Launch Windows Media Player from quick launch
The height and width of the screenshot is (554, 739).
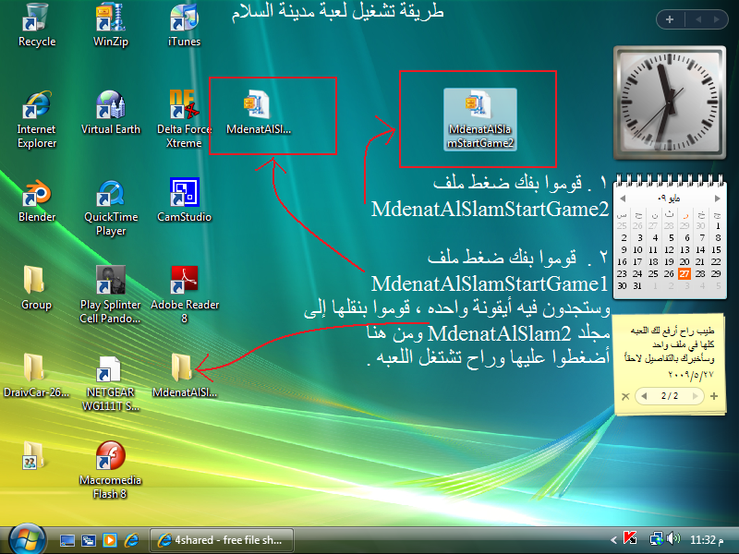click(110, 540)
